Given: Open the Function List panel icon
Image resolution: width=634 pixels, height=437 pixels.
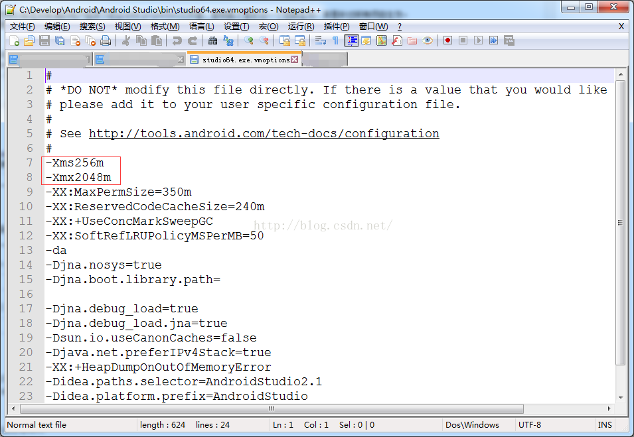Looking at the screenshot, I should click(x=397, y=40).
